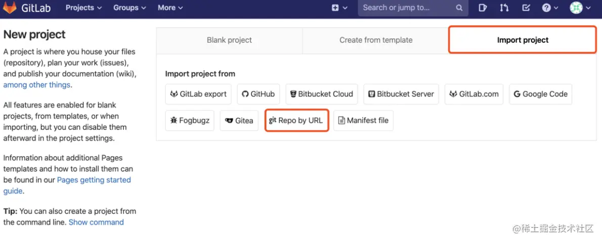
Task: Click the search magnifier icon
Action: pos(459,8)
